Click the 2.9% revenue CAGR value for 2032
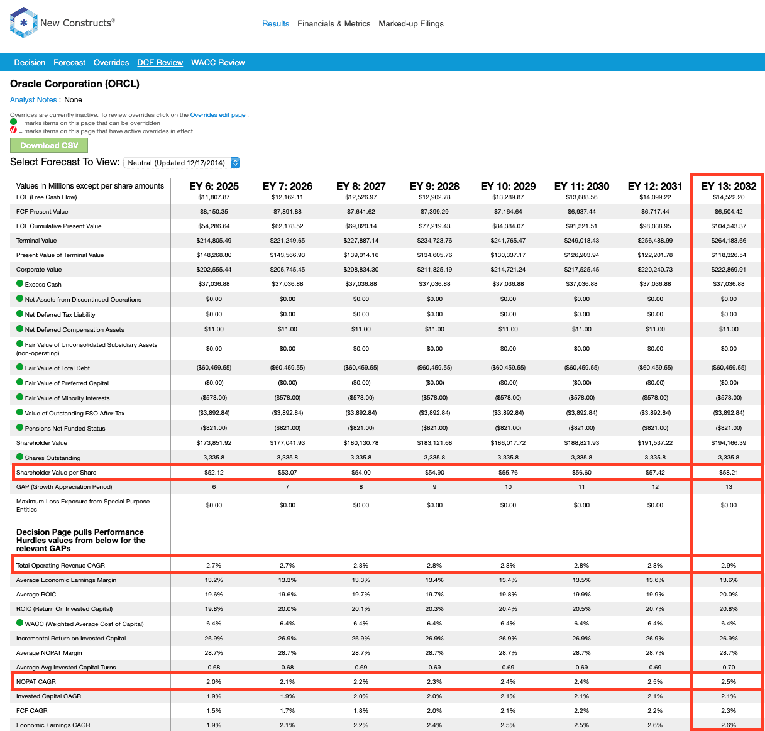Image resolution: width=765 pixels, height=731 pixels. point(729,565)
